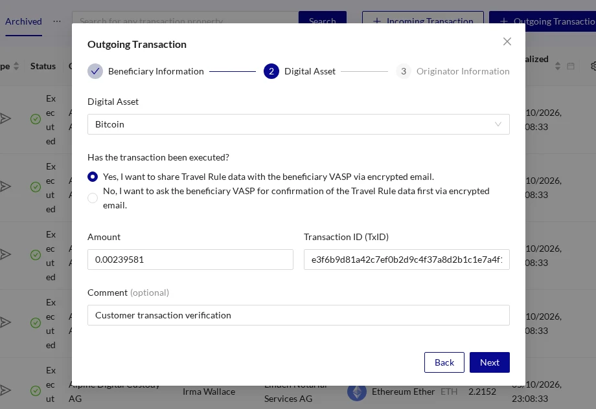This screenshot has height=409, width=596.
Task: Click the Ethereum Ether asset name
Action: 403,392
